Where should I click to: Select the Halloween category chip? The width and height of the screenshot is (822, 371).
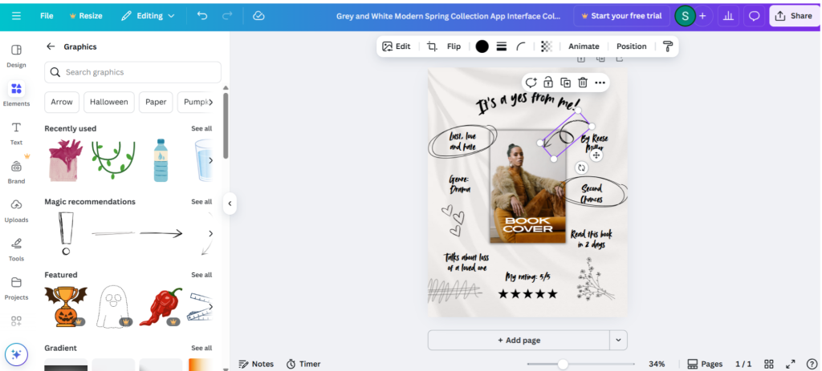[x=108, y=102]
